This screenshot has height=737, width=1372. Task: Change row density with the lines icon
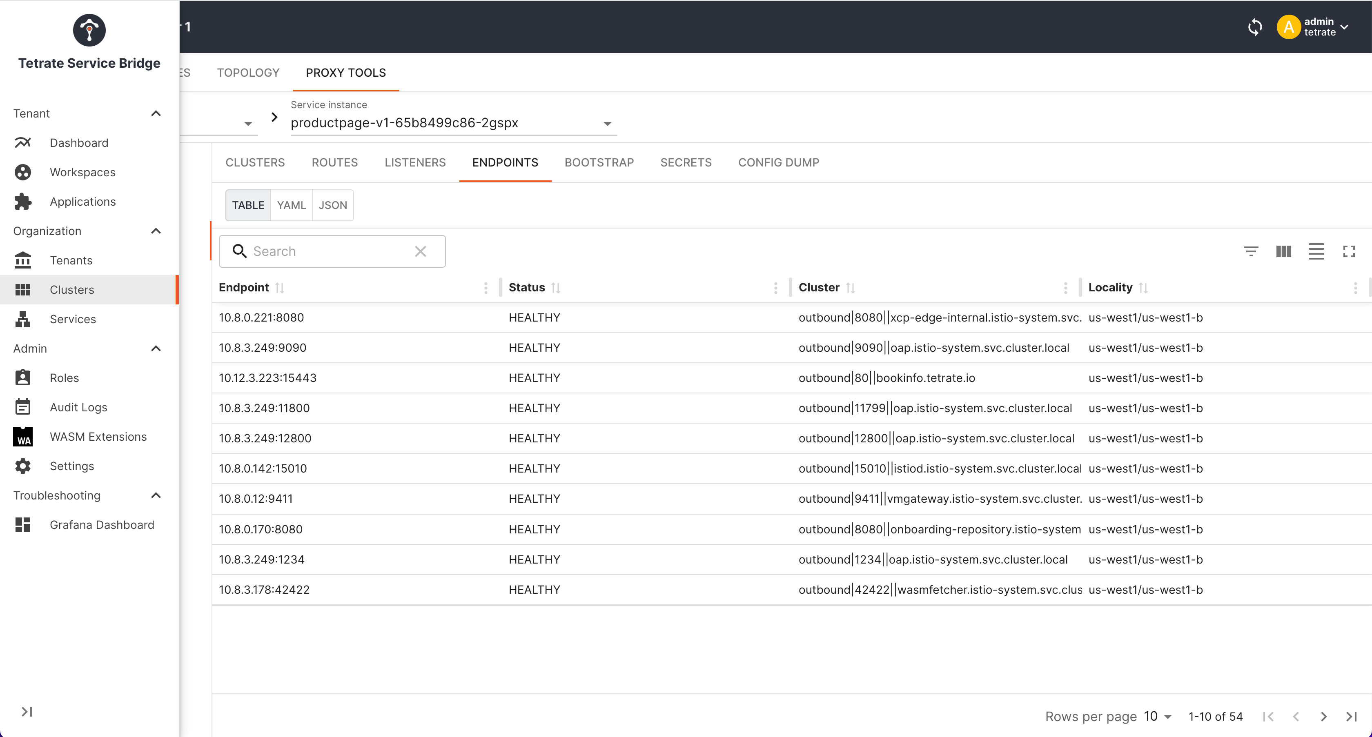1316,251
